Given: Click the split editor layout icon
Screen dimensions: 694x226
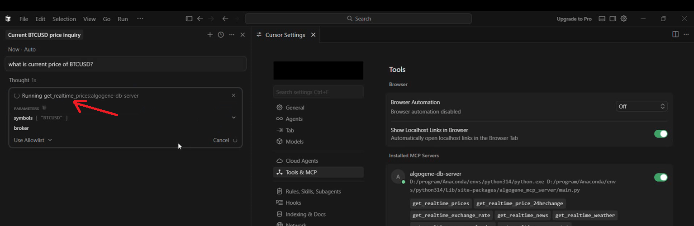Looking at the screenshot, I should pos(675,34).
